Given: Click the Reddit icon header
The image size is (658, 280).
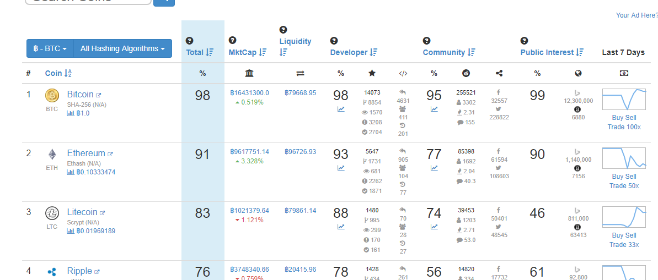Looking at the screenshot, I should [466, 73].
